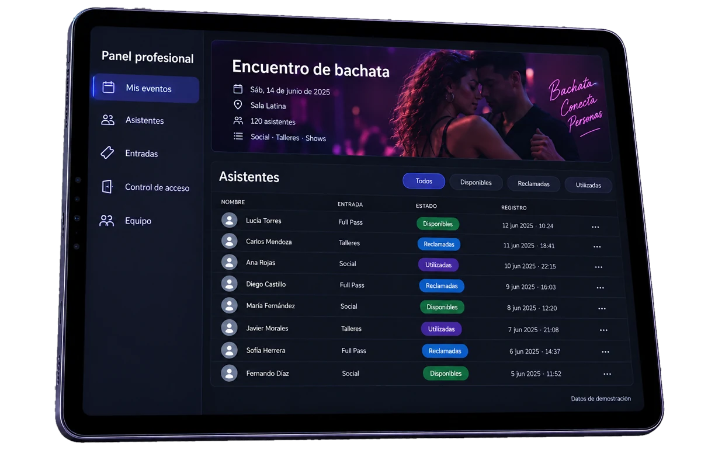Open more options for Ana Rojas

pos(599,267)
